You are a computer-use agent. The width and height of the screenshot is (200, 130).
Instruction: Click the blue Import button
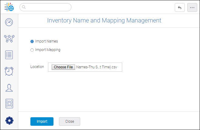(x=42, y=121)
